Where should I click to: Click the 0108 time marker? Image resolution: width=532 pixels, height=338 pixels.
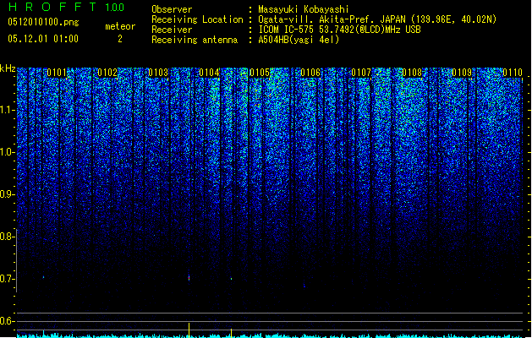click(x=412, y=73)
